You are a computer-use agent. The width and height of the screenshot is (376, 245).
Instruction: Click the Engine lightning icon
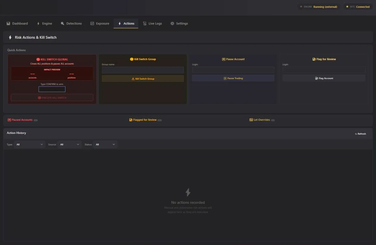pos(38,23)
